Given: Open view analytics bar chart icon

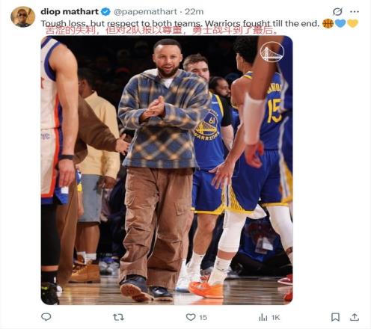Looking at the screenshot, I should pos(263,317).
